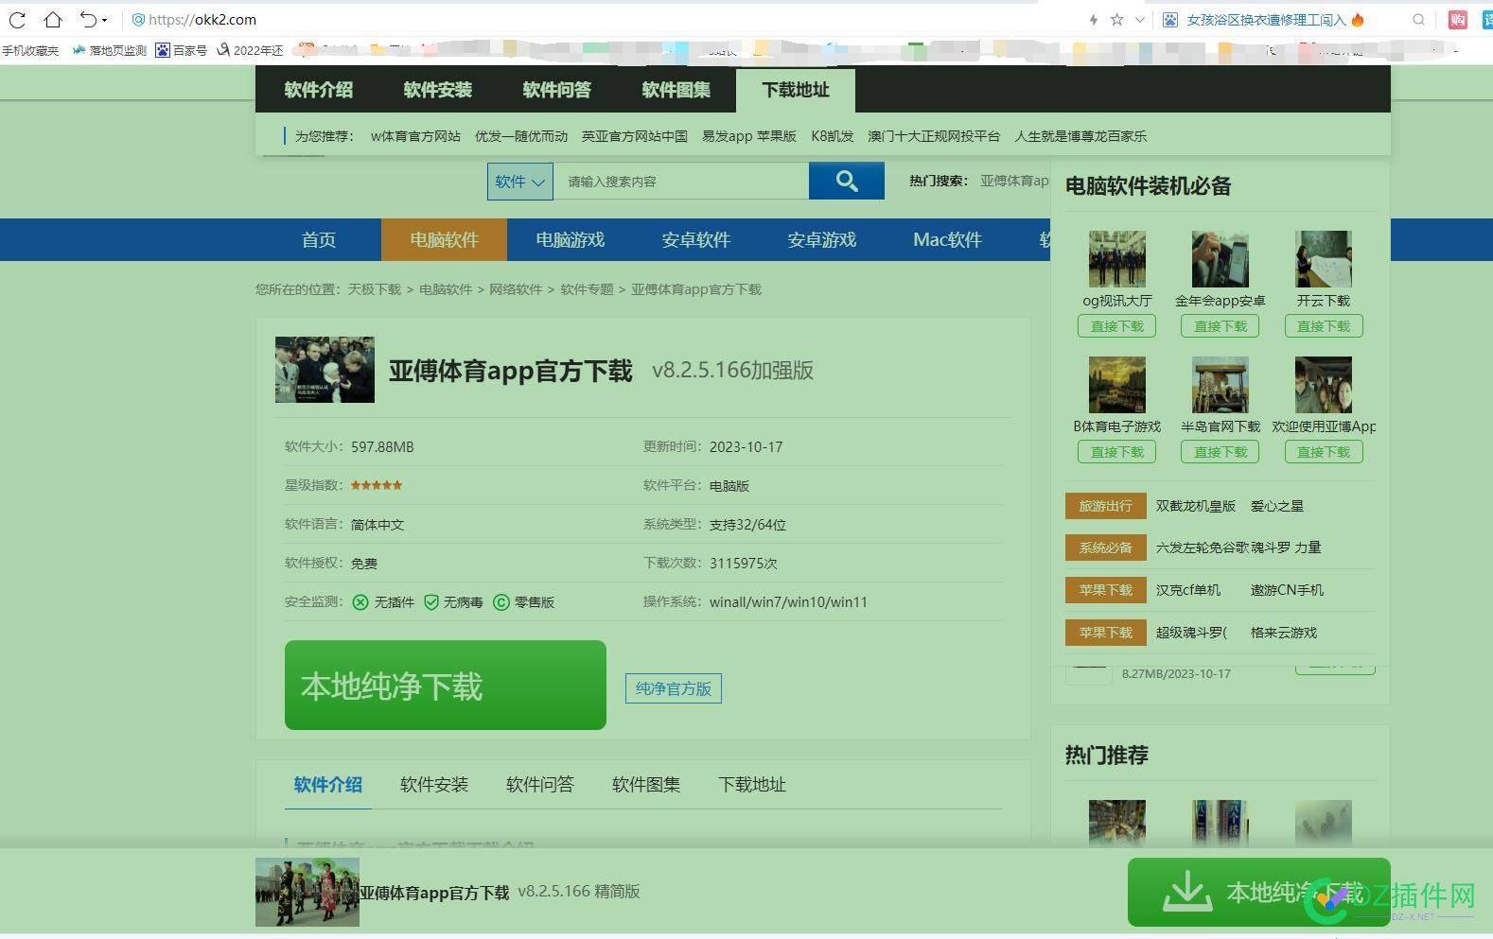Viewport: 1493px width, 939px height.
Task: Click recommended link 优发一随优而动
Action: coord(521,136)
